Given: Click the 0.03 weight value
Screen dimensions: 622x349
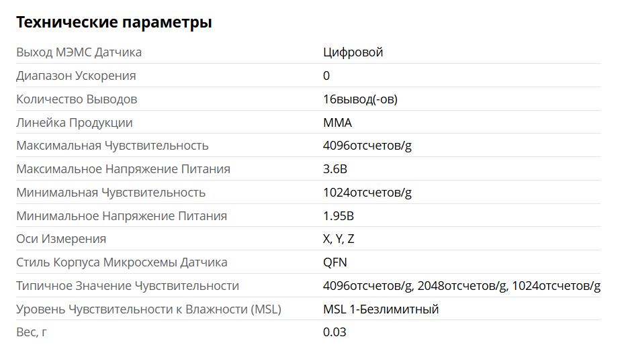Looking at the screenshot, I should (335, 332).
